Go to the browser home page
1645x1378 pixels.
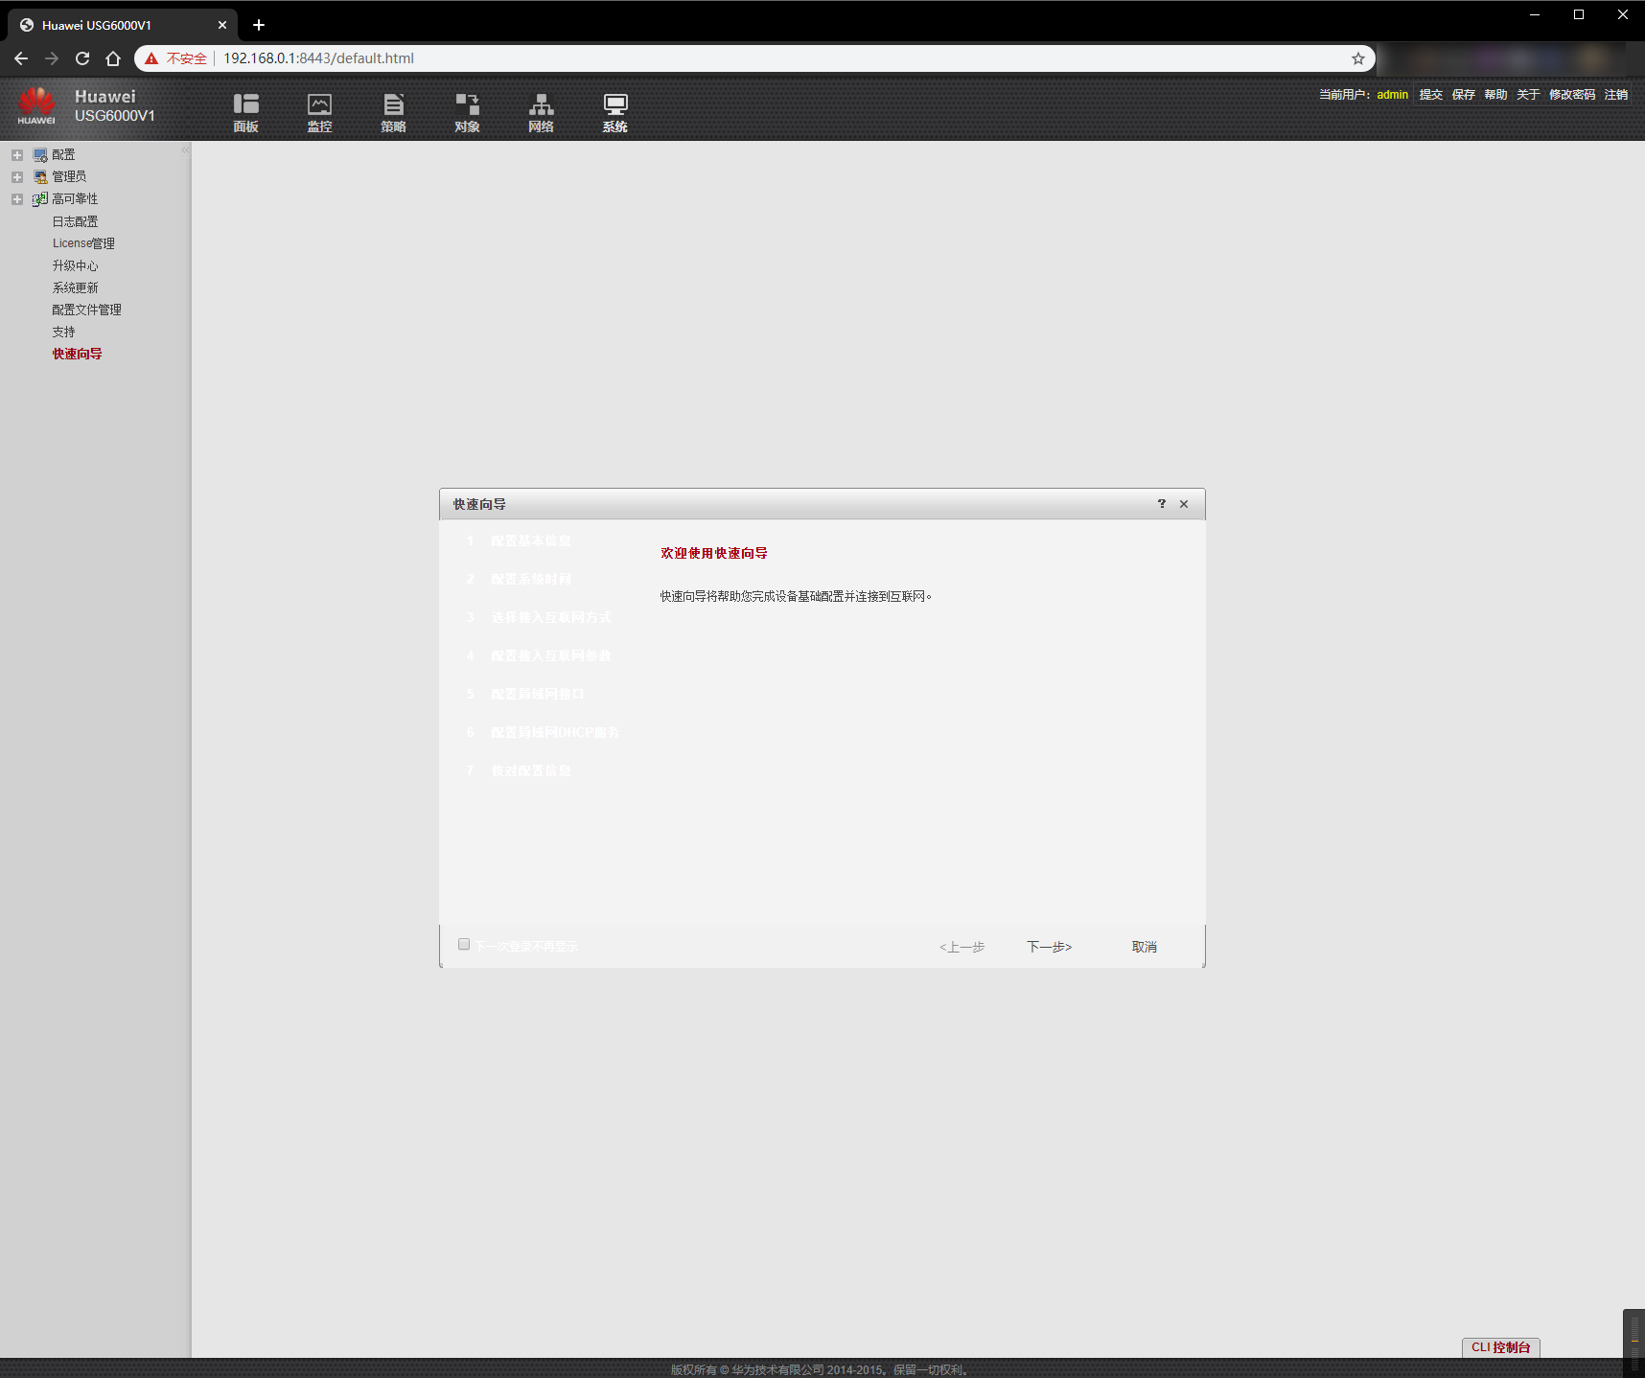113,58
